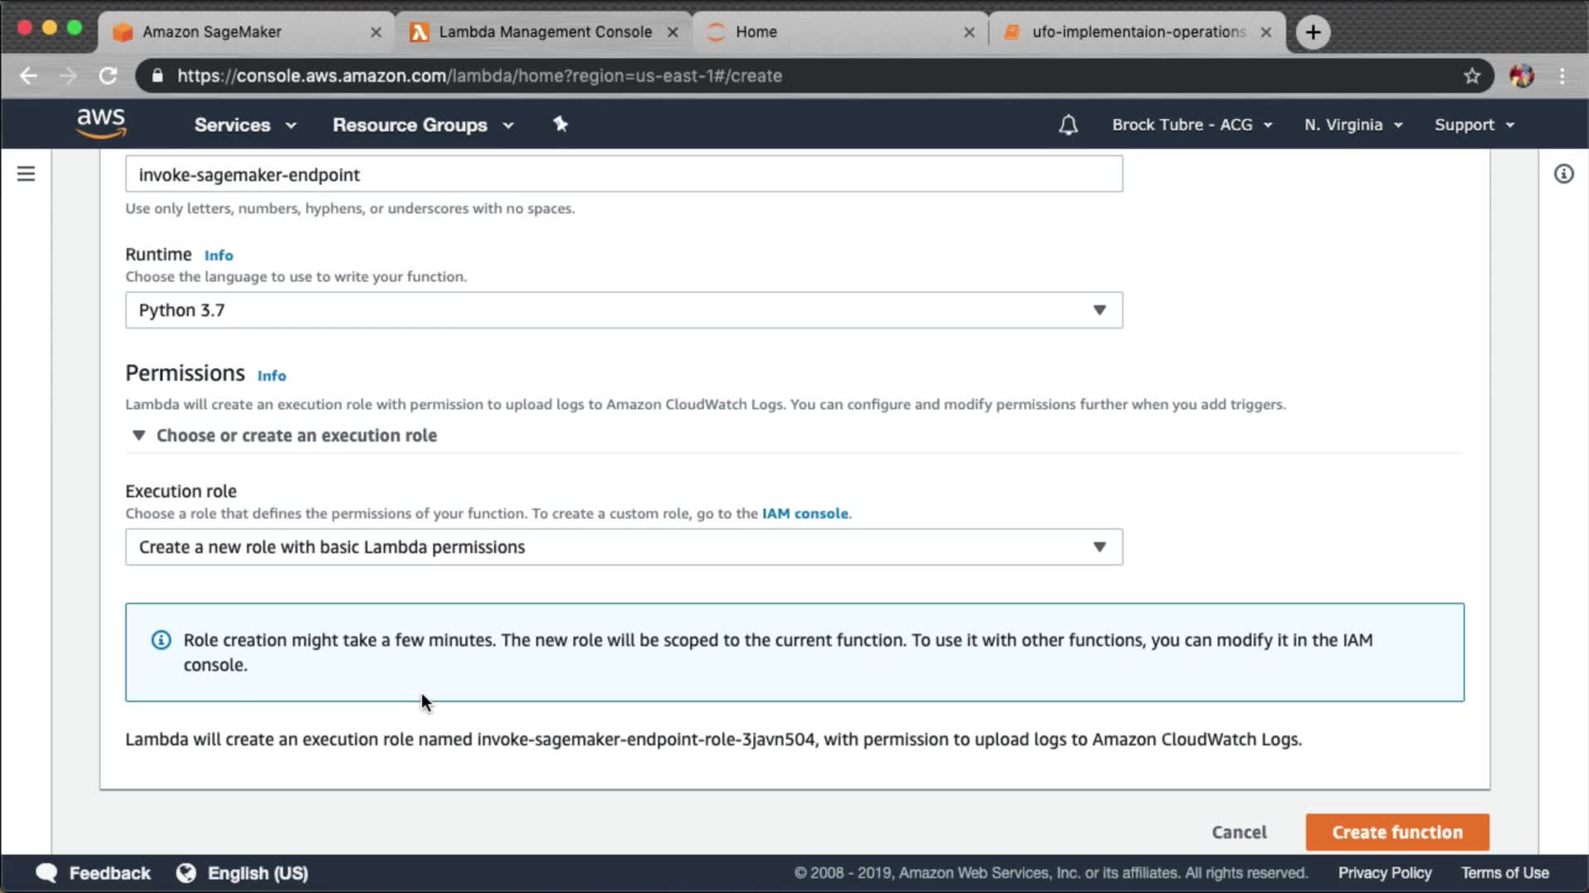The width and height of the screenshot is (1589, 893).
Task: Open the AWS home logo
Action: click(x=101, y=123)
